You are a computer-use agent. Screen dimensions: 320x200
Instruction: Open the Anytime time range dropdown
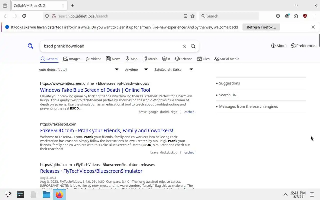[136, 69]
